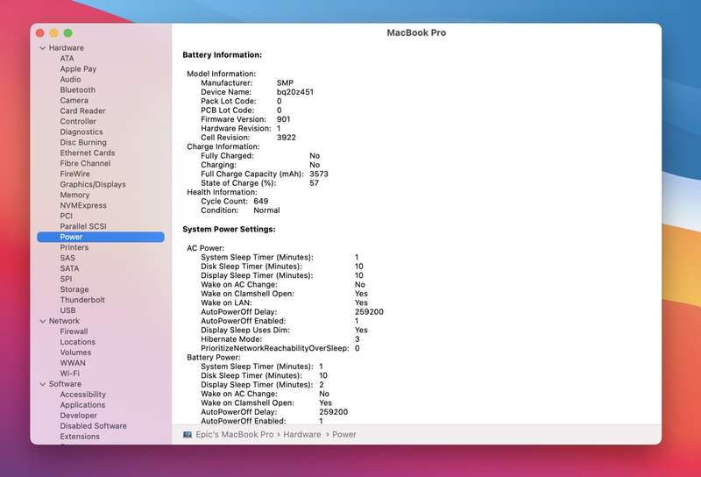
Task: Select Camera in Hardware list
Action: coord(74,100)
